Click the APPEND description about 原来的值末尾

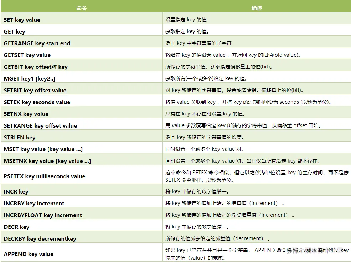[257, 254]
